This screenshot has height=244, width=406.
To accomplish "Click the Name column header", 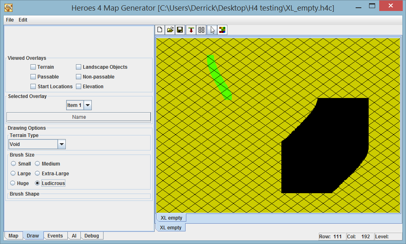I will 79,117.
